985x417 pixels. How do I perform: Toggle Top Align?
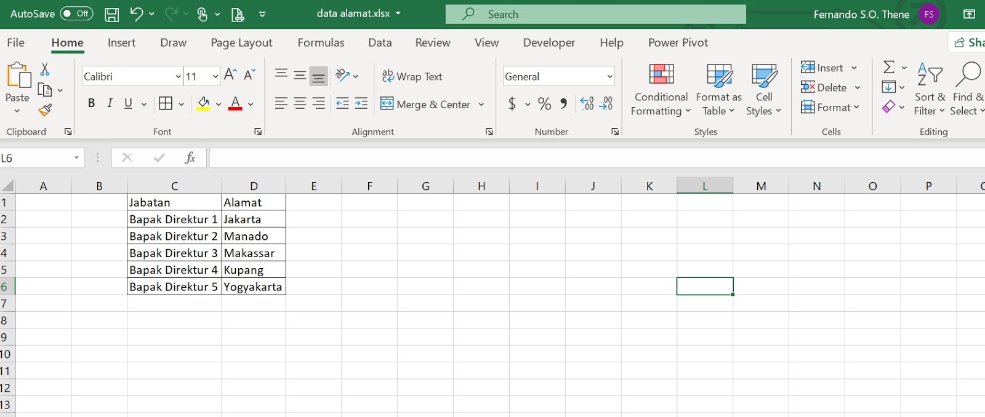tap(281, 75)
